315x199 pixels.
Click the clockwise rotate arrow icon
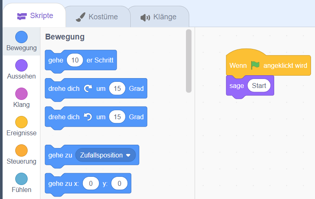pos(88,88)
